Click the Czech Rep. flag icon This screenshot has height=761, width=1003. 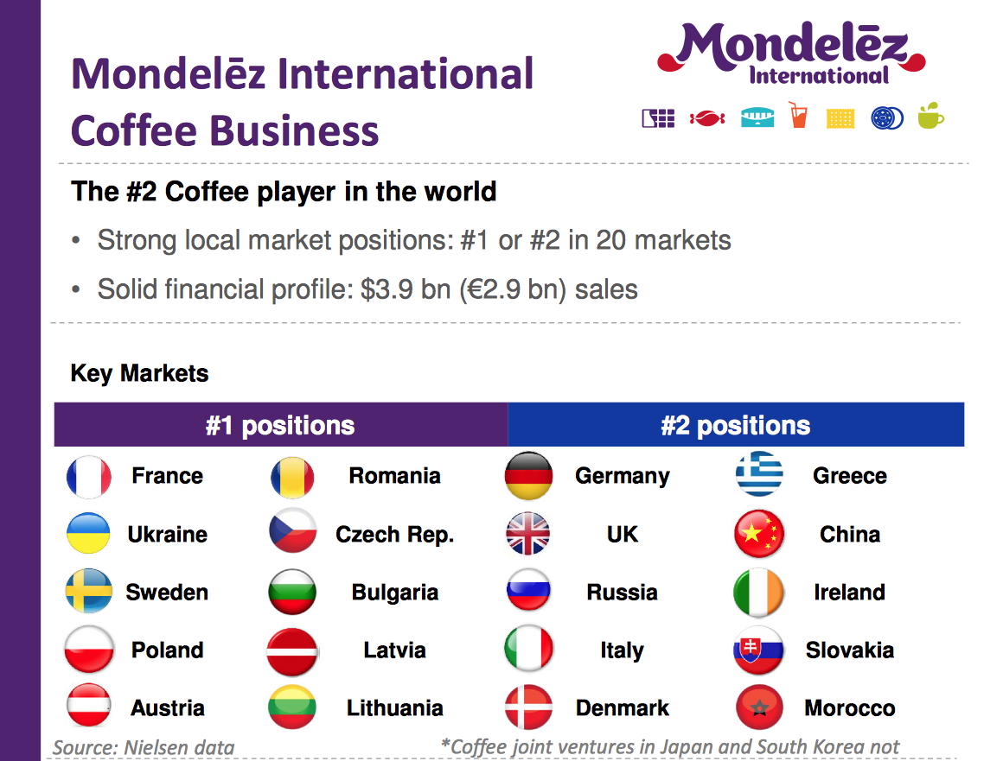coord(292,535)
